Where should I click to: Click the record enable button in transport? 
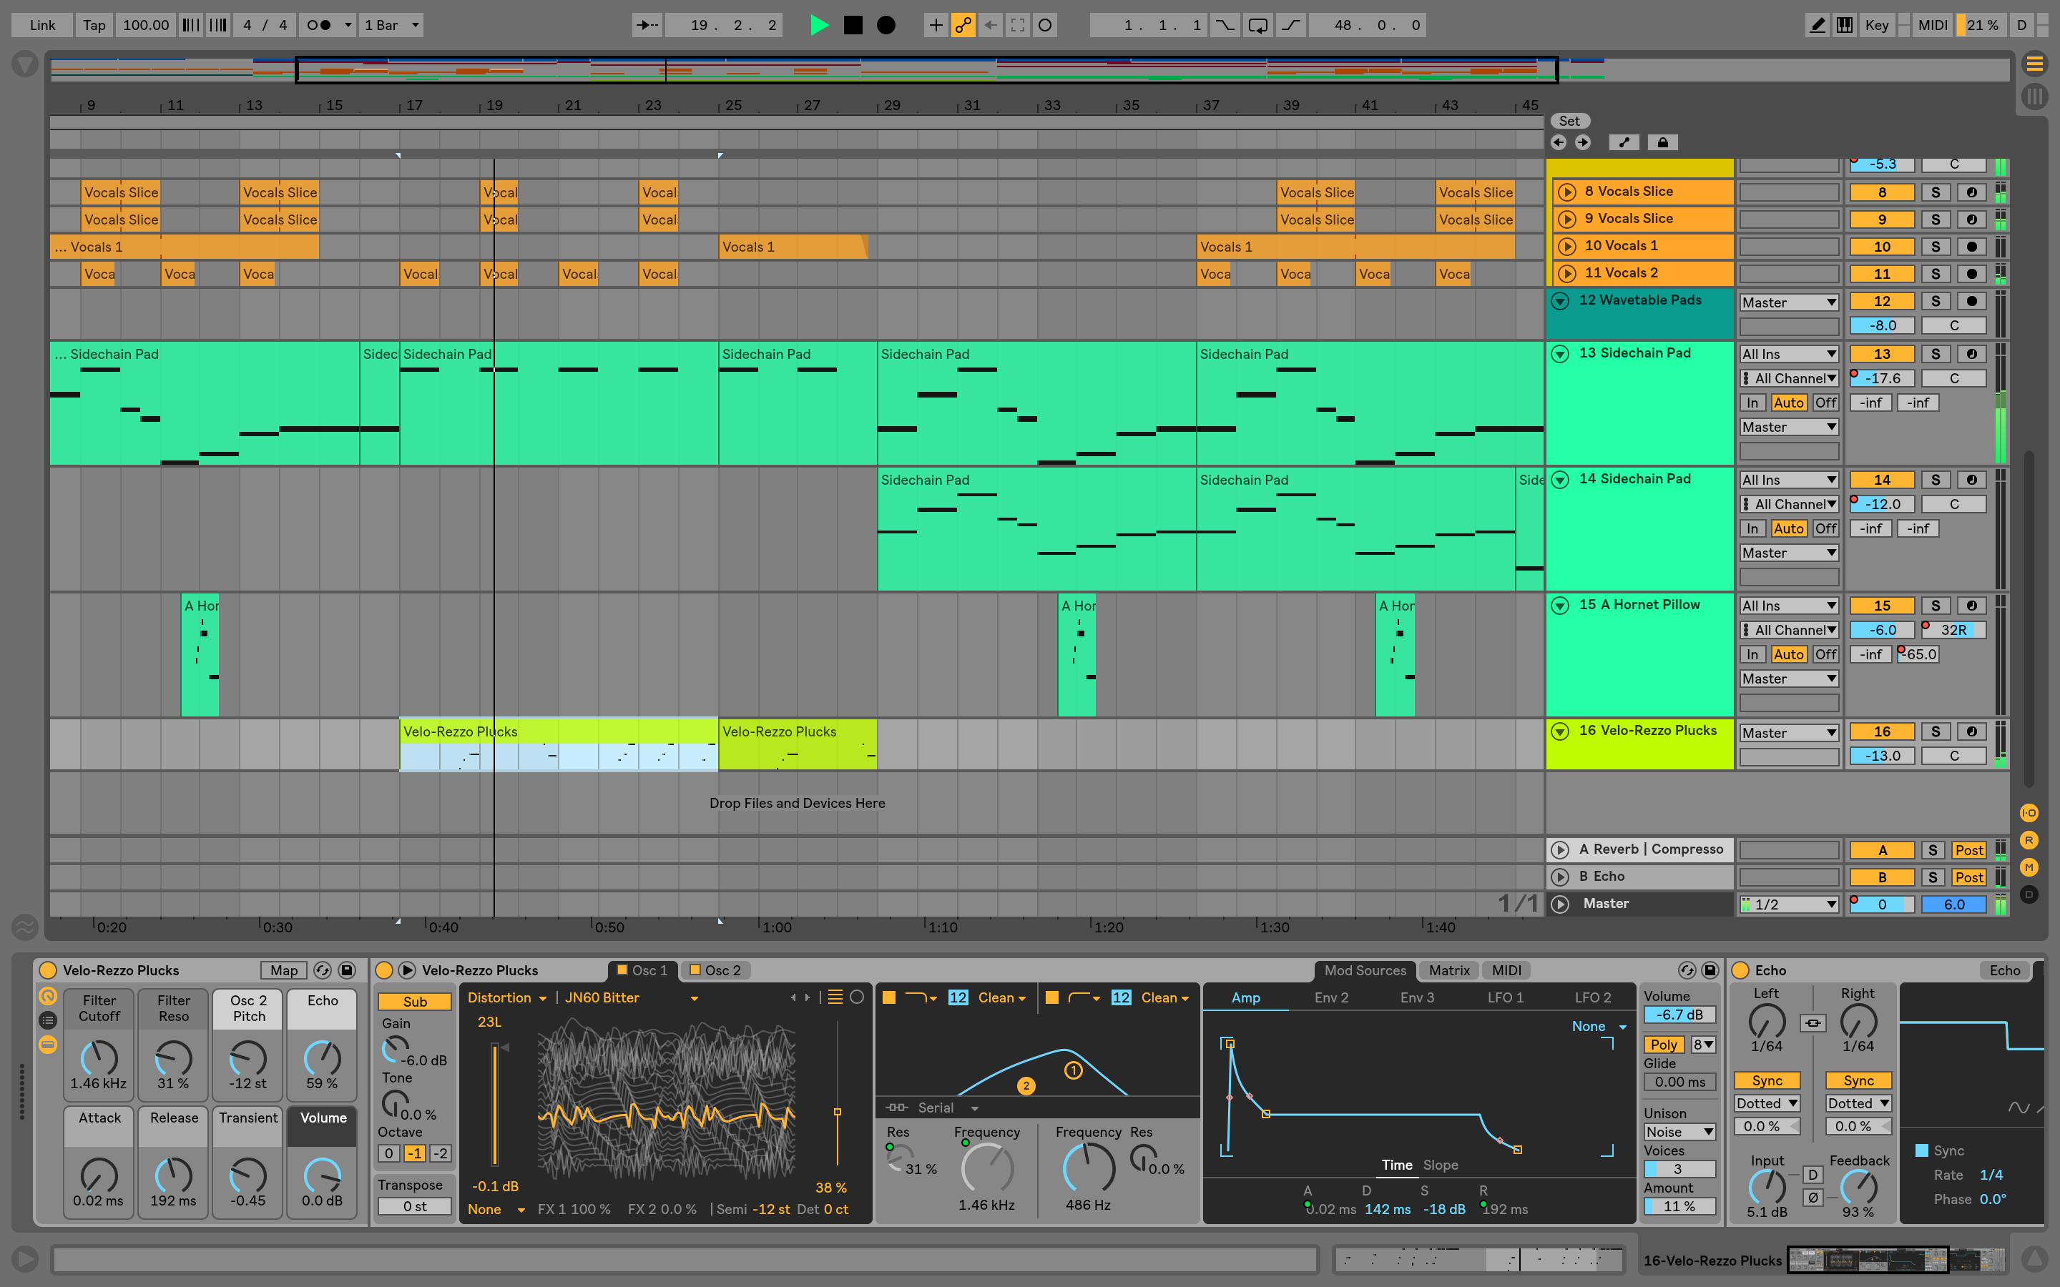[886, 24]
